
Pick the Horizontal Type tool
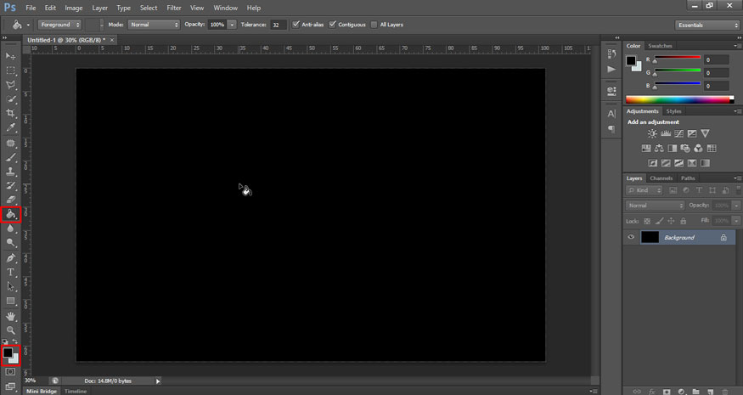[x=11, y=272]
